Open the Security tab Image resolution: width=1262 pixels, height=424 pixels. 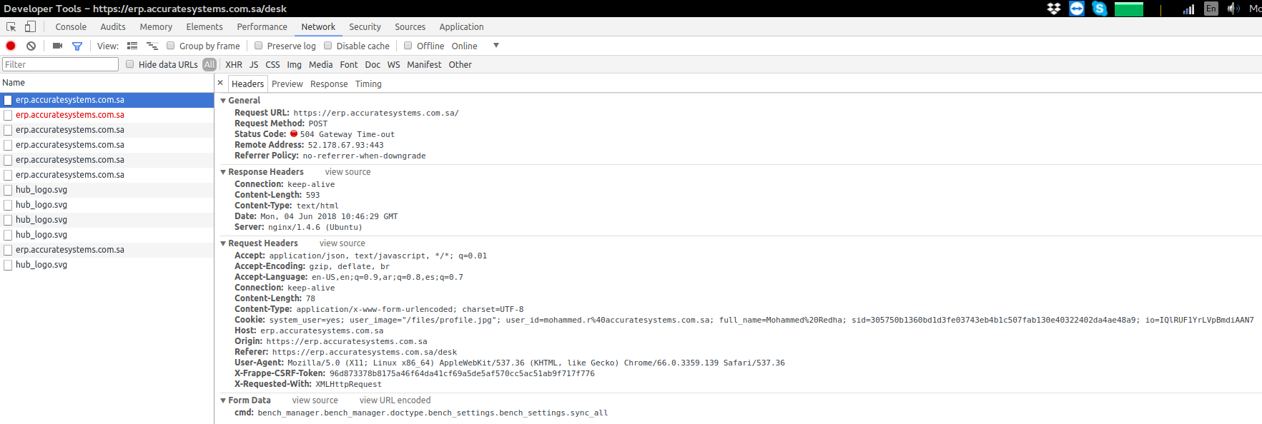(365, 26)
